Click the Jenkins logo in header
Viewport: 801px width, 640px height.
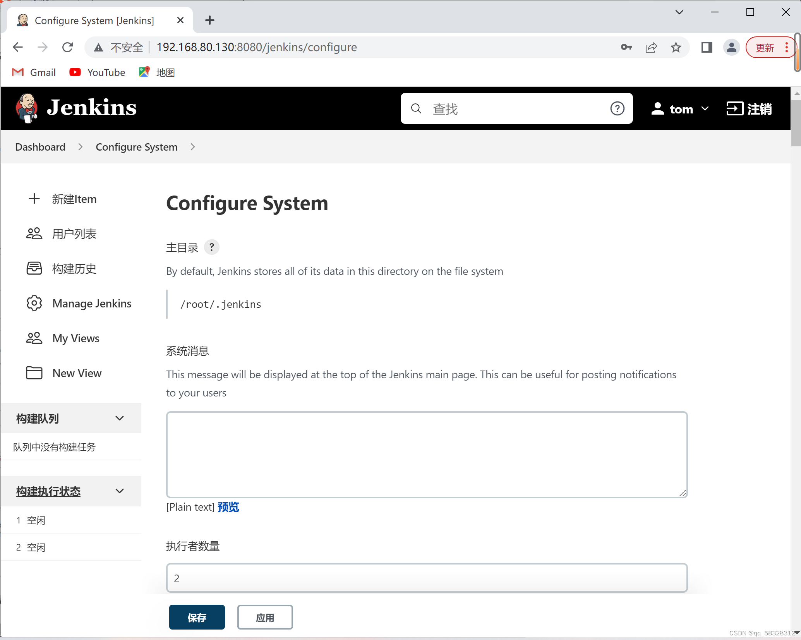[x=76, y=108]
